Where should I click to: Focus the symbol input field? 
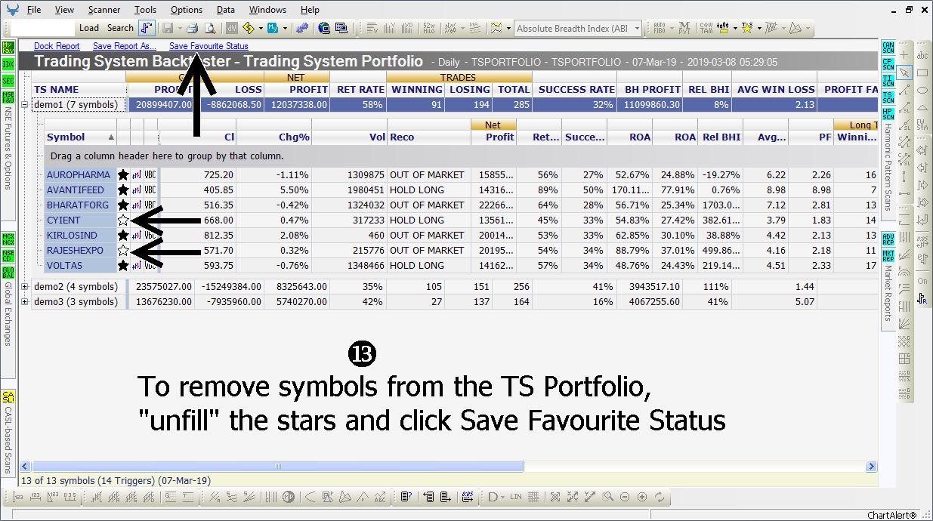point(43,28)
